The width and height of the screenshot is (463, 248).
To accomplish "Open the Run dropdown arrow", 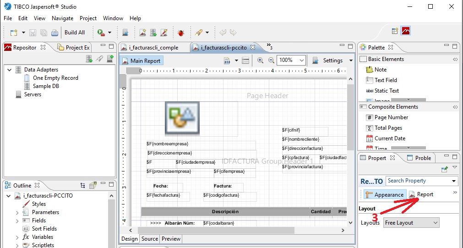I will tap(109, 33).
